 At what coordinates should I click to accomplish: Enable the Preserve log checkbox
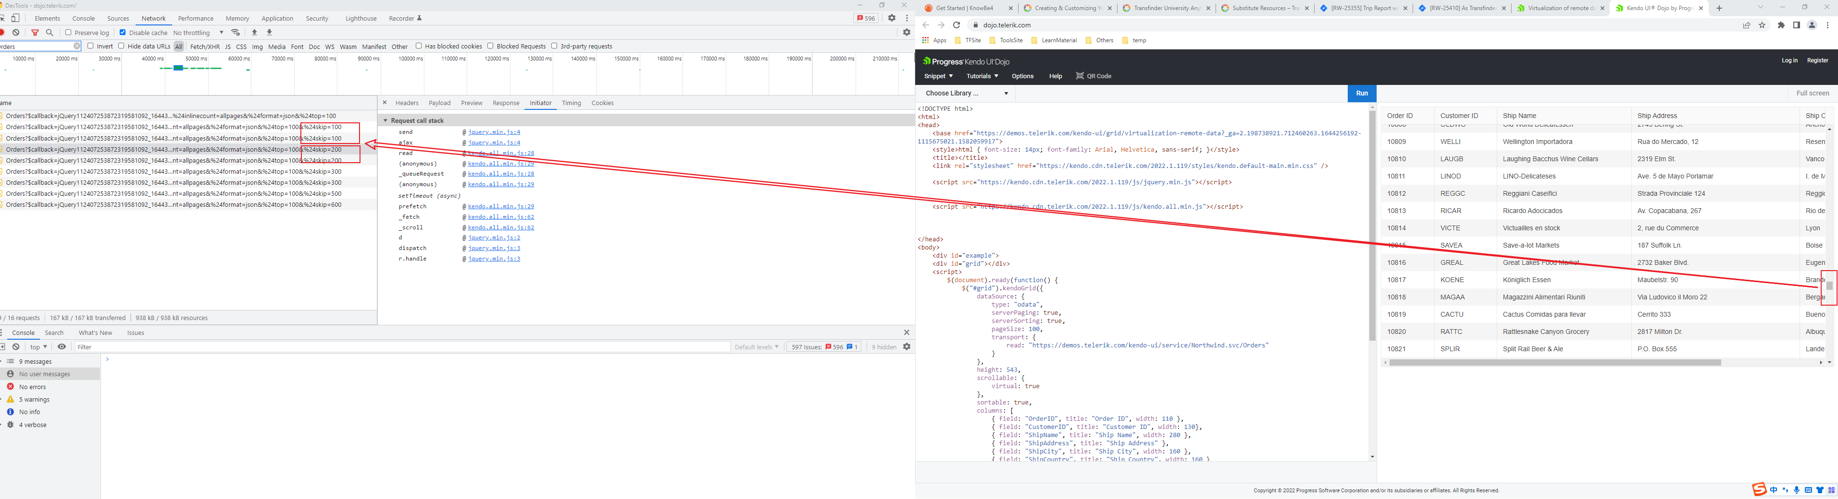[69, 33]
